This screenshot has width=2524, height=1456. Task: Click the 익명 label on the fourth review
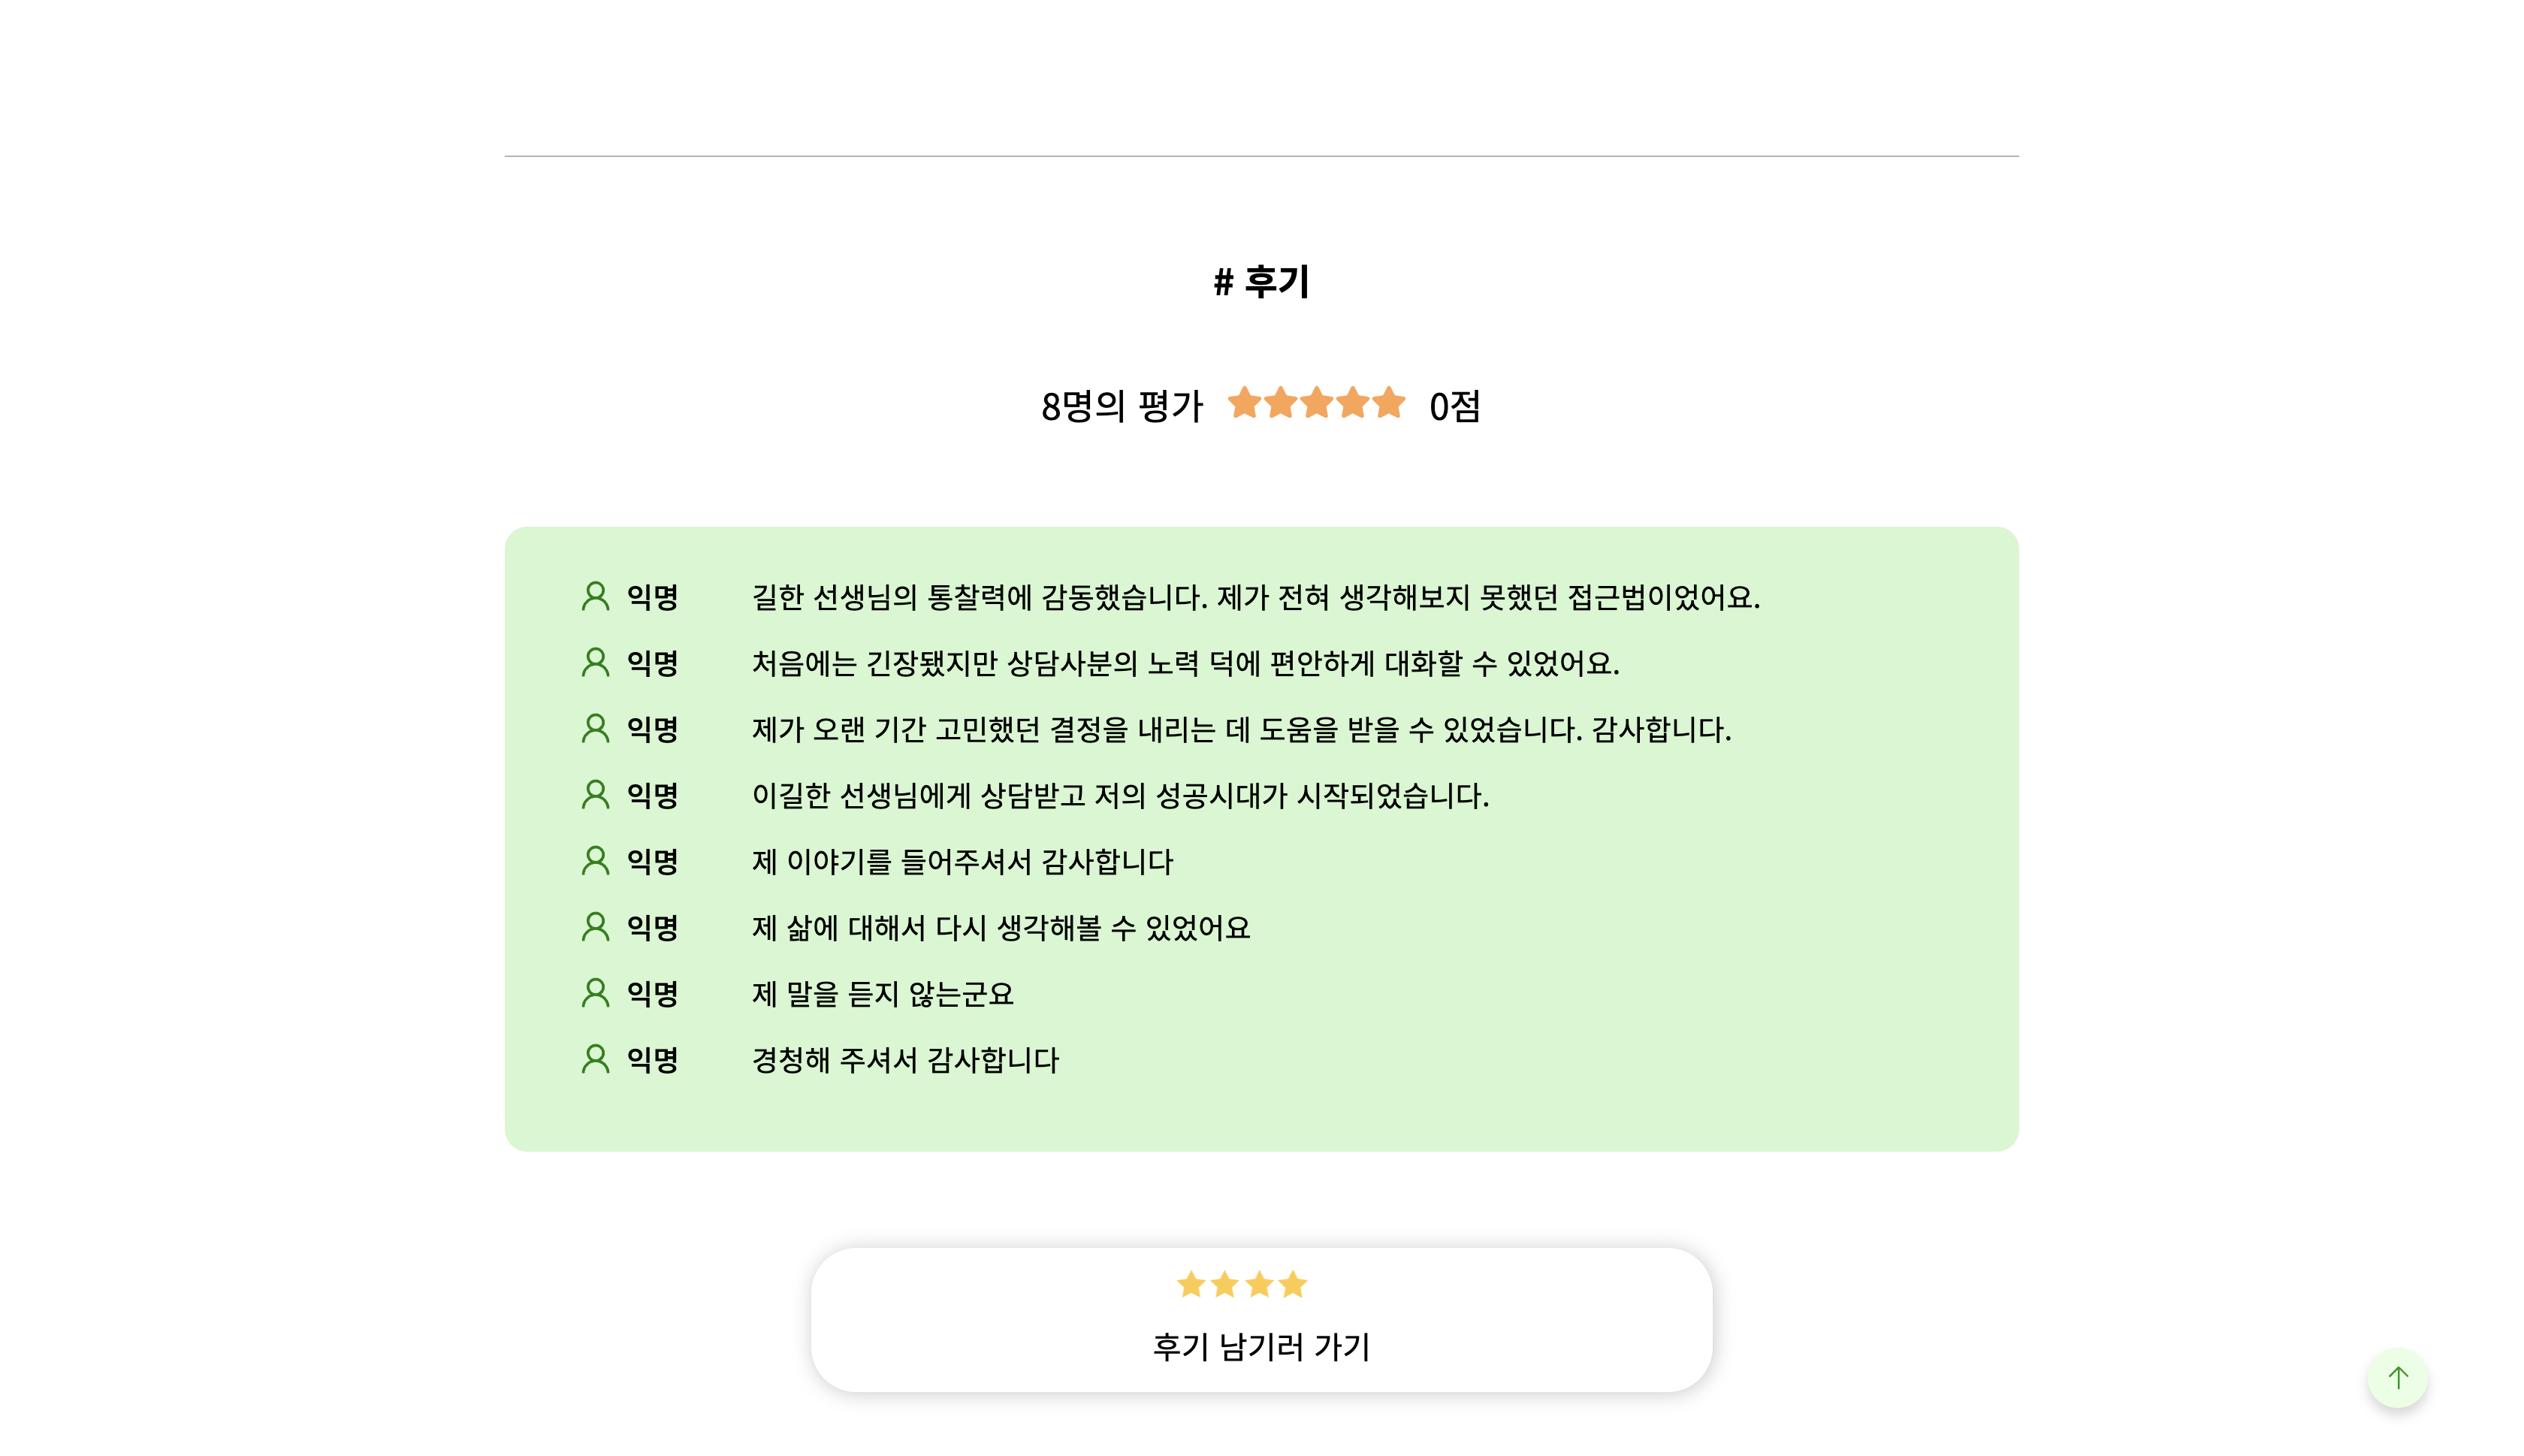(652, 795)
